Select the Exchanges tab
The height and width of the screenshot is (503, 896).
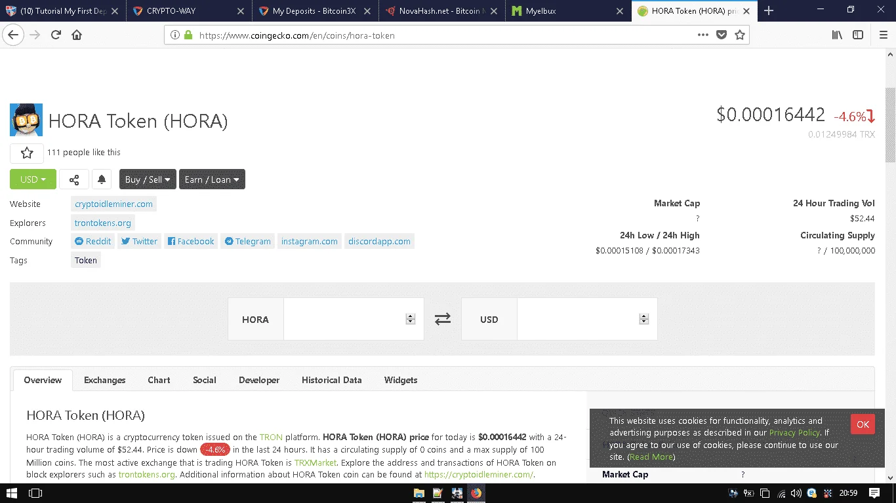[x=104, y=380]
